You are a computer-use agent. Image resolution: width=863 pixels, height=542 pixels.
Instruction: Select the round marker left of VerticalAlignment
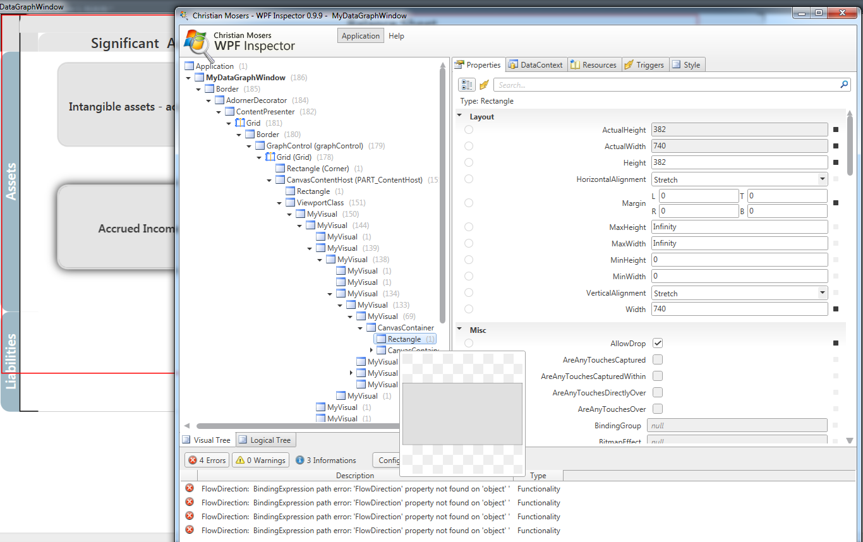469,292
